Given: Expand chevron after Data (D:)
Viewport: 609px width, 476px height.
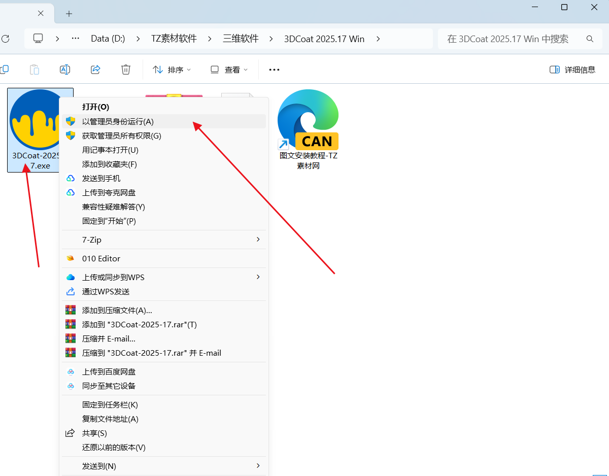Looking at the screenshot, I should click(138, 39).
